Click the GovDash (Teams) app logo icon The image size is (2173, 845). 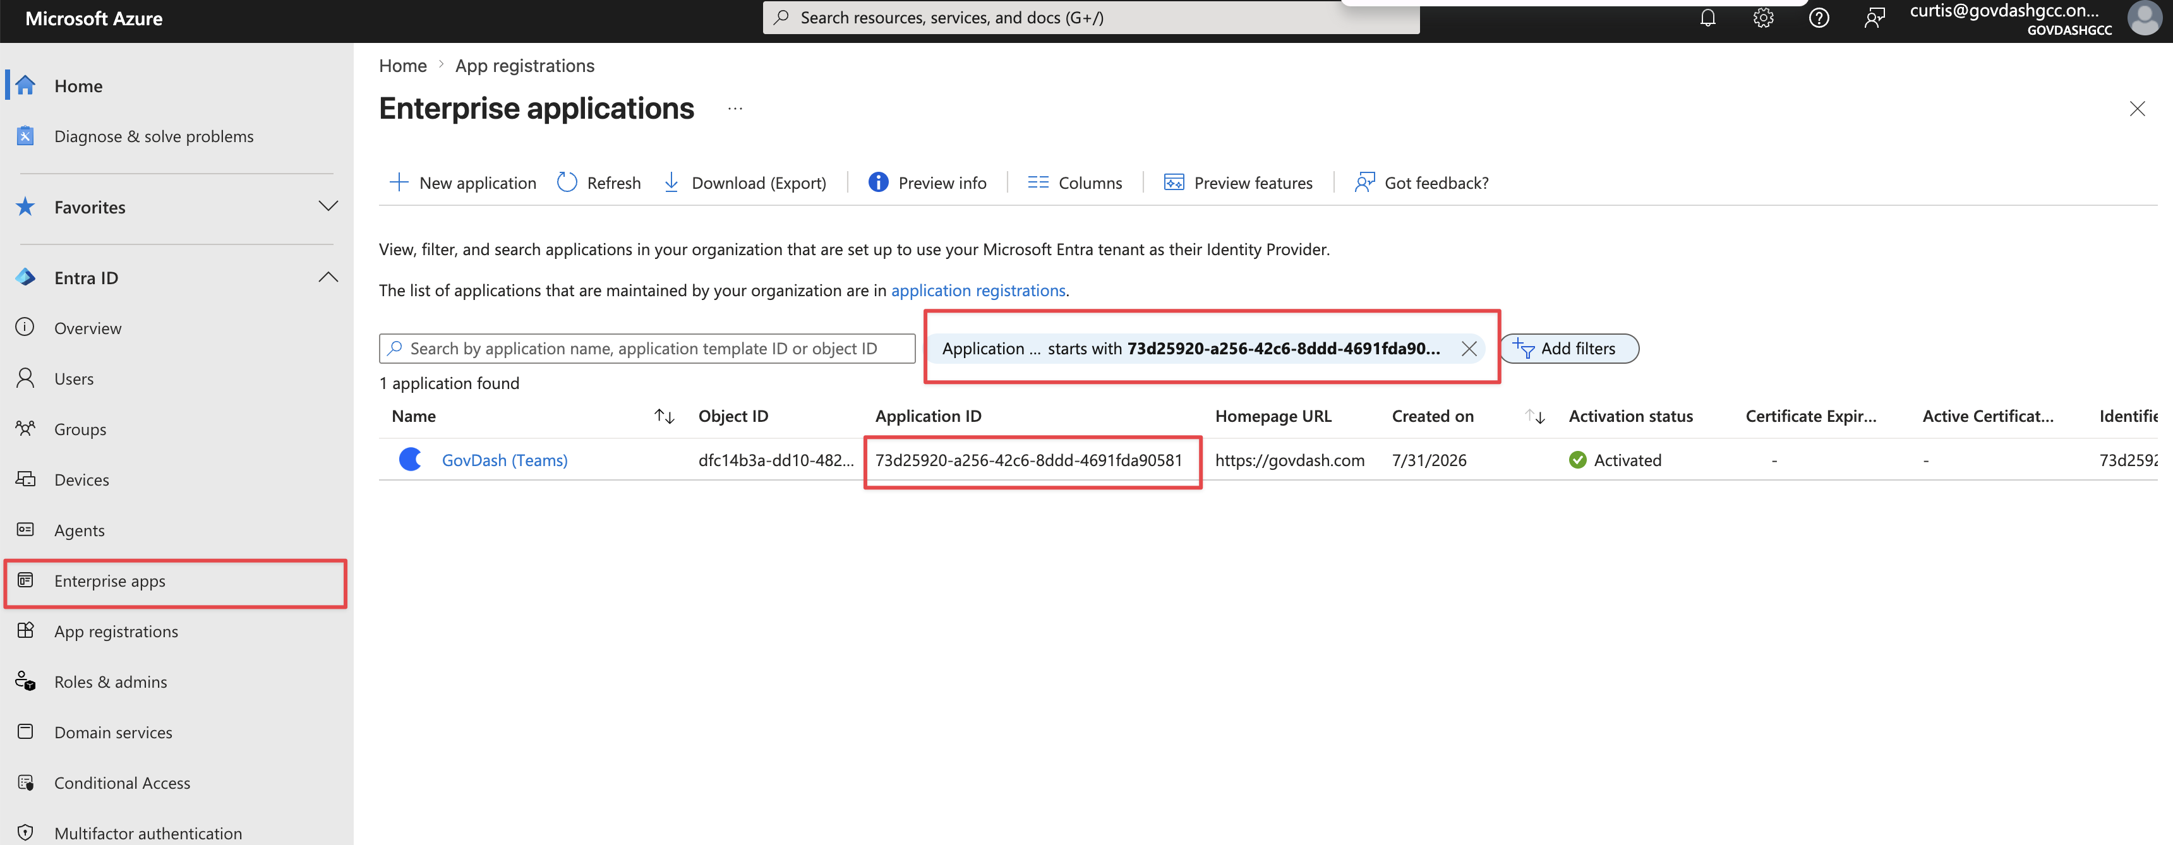[x=411, y=460]
